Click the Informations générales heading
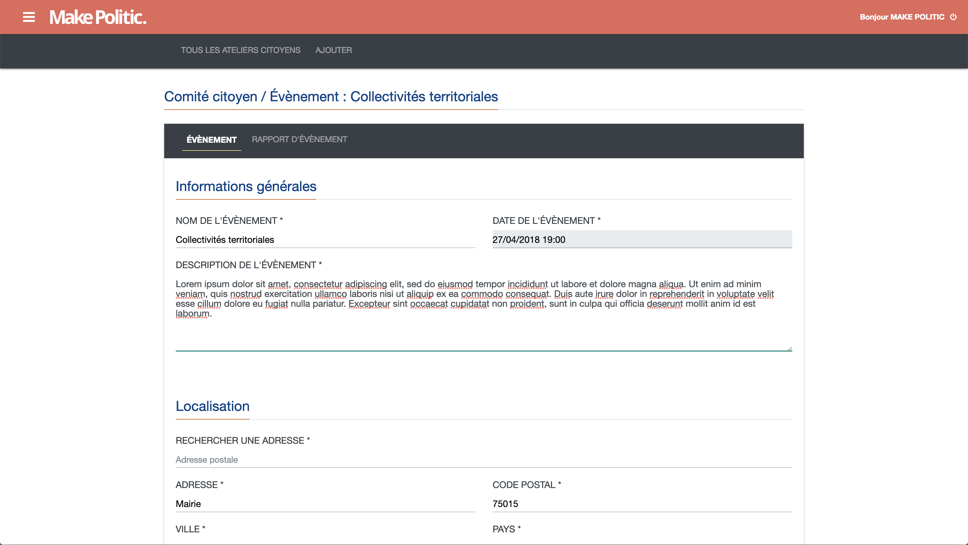 (246, 186)
